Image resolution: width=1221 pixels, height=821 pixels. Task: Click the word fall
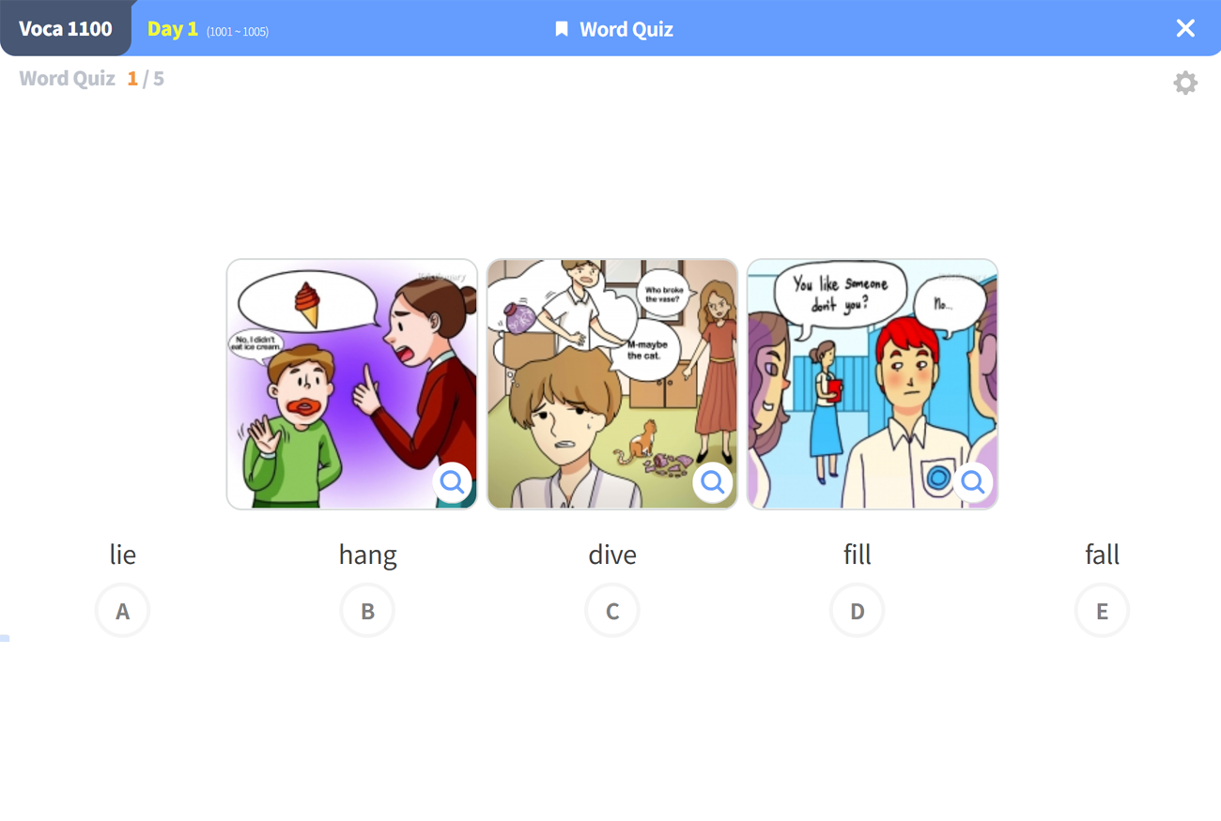pyautogui.click(x=1102, y=555)
